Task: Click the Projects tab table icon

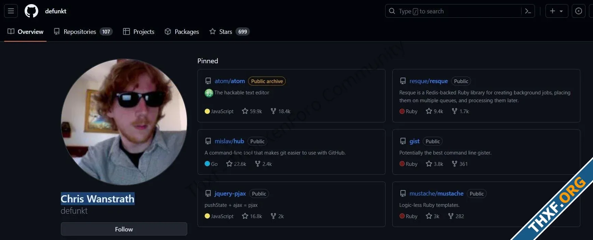Action: pyautogui.click(x=126, y=31)
